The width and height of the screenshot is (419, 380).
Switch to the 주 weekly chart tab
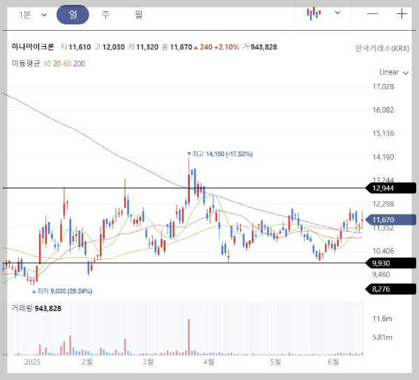click(105, 15)
